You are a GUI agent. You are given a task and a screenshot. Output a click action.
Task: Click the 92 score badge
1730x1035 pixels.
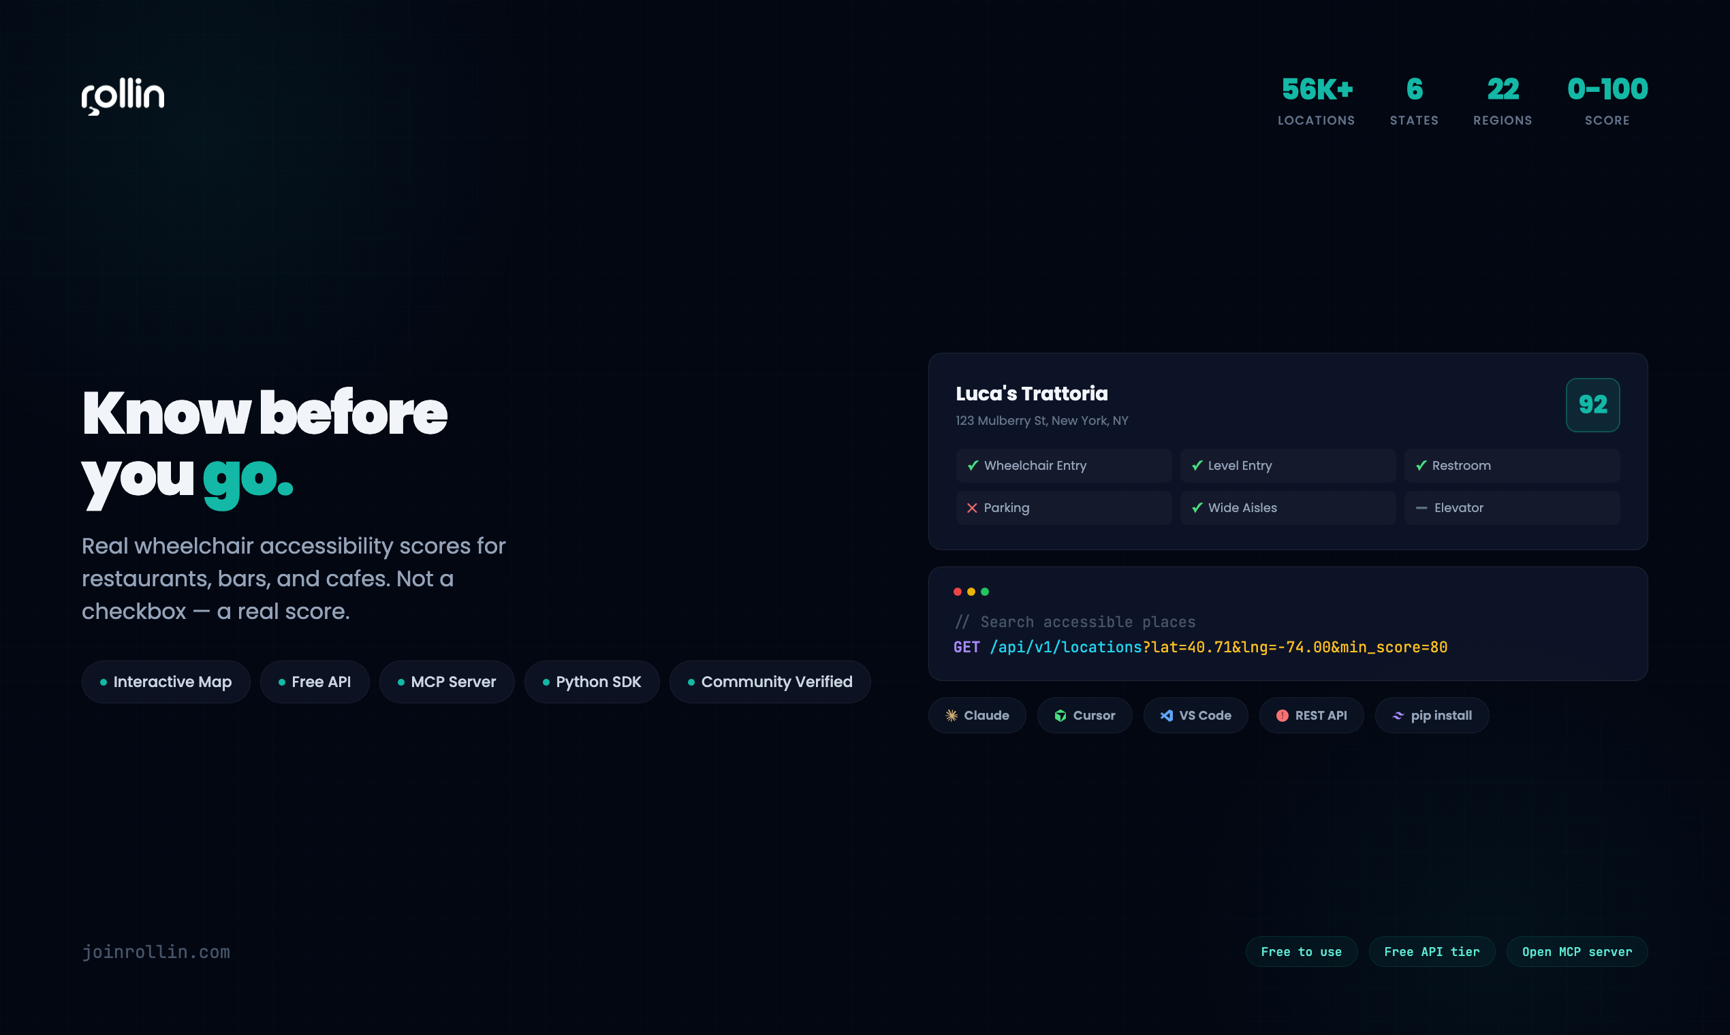pyautogui.click(x=1592, y=404)
